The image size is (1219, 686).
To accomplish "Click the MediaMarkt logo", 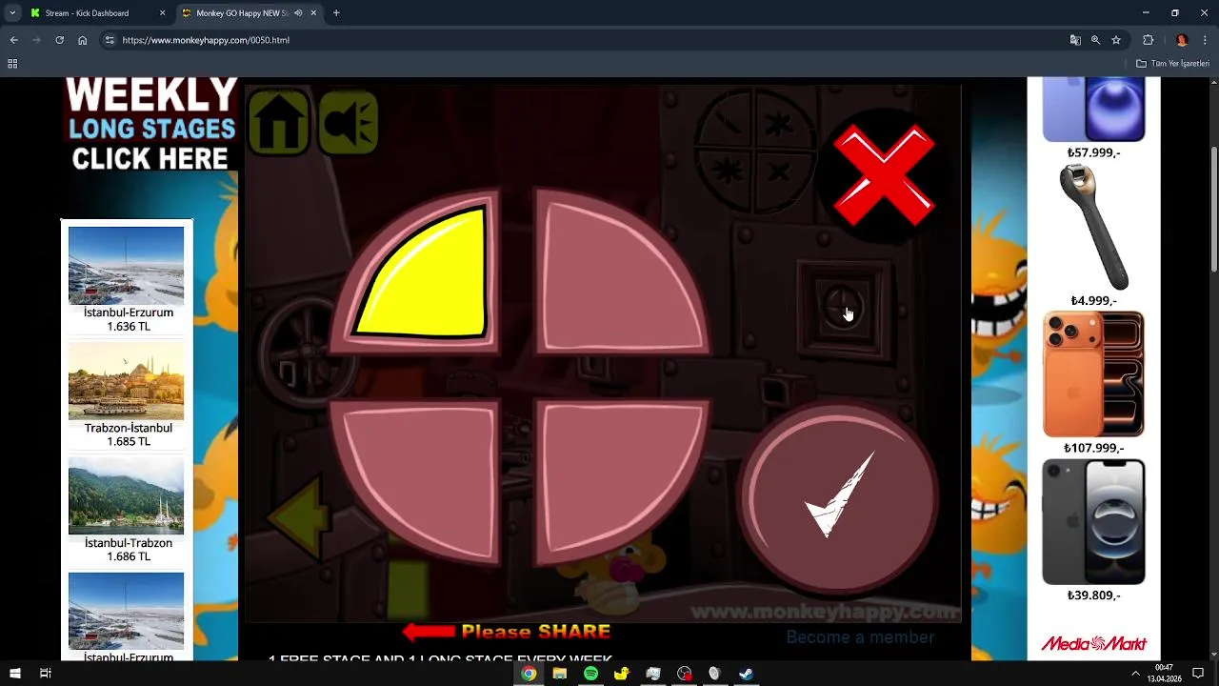I will click(1093, 644).
